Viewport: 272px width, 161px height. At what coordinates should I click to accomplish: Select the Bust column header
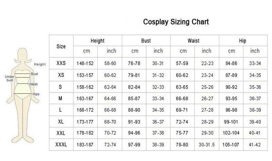(146, 41)
